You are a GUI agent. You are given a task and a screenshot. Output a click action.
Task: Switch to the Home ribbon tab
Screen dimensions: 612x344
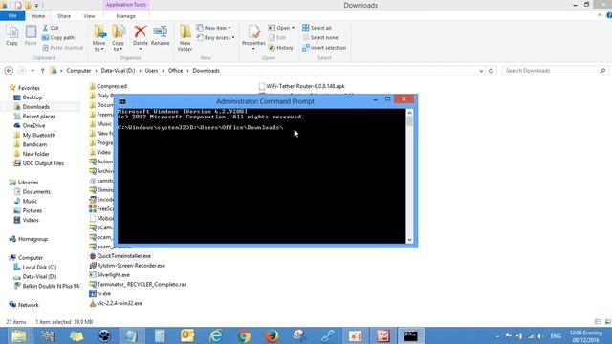(x=38, y=16)
